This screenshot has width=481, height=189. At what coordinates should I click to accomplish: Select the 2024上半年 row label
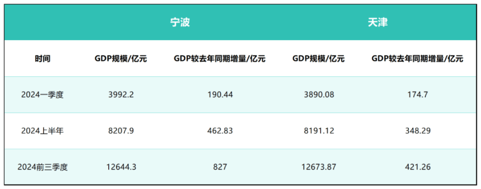pyautogui.click(x=42, y=131)
